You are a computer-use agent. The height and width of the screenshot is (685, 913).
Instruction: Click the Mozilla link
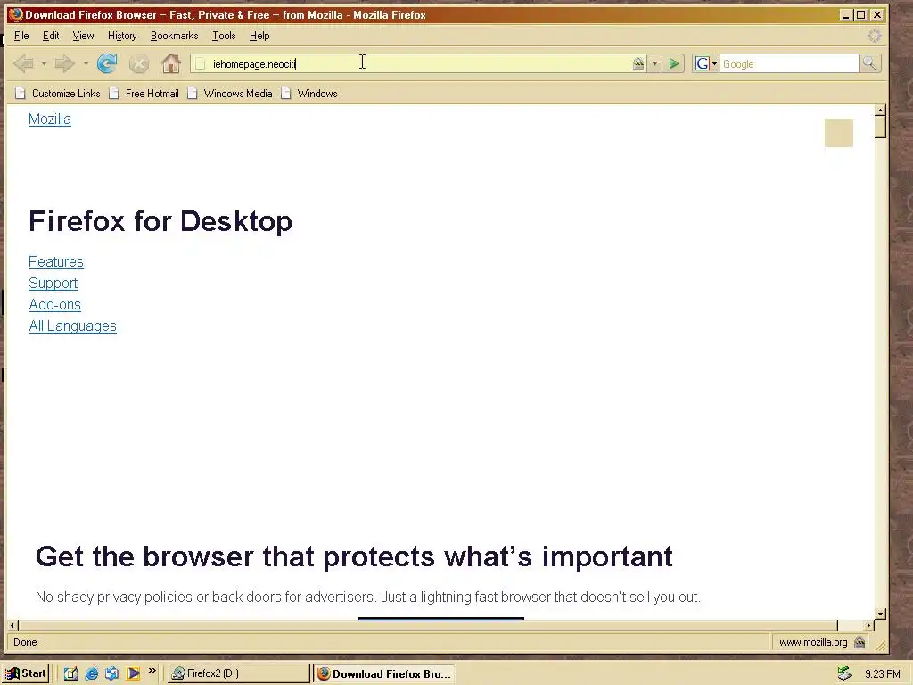(50, 119)
